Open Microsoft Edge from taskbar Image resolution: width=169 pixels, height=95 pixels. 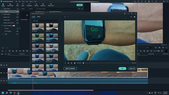click(x=11, y=93)
